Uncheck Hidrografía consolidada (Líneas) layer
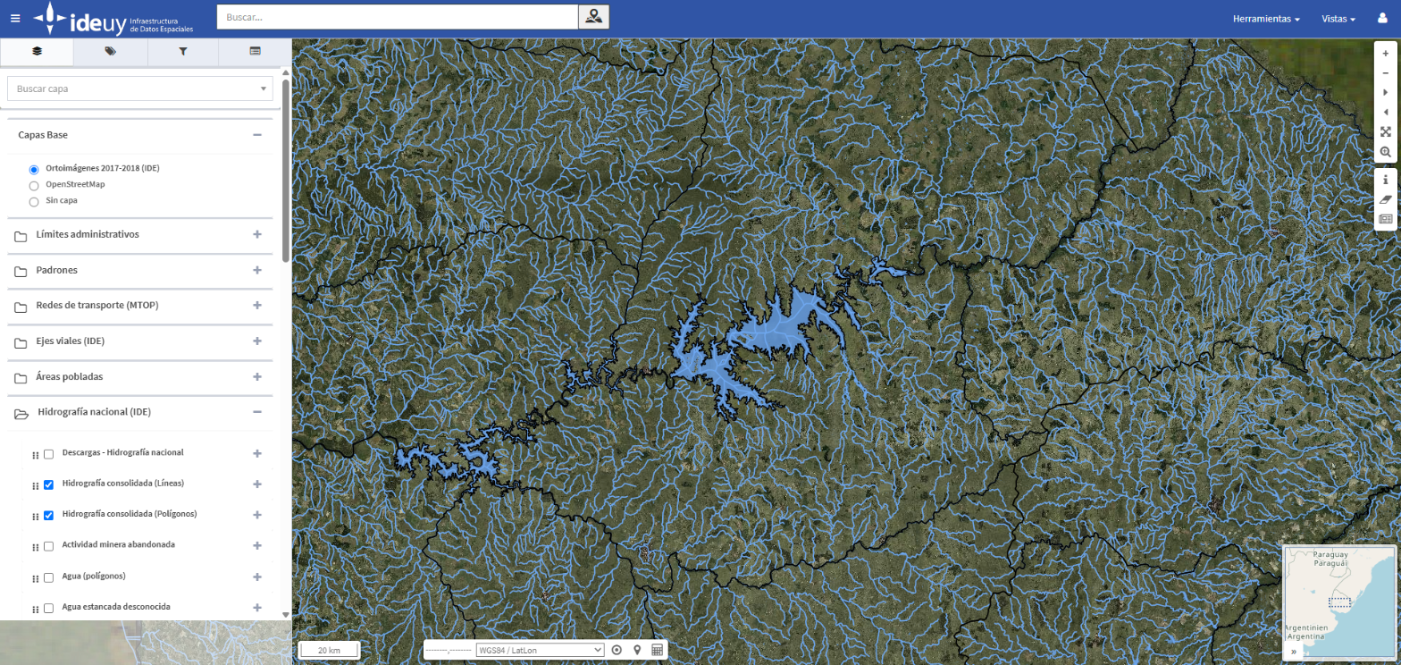Viewport: 1401px width, 665px height. tap(48, 484)
